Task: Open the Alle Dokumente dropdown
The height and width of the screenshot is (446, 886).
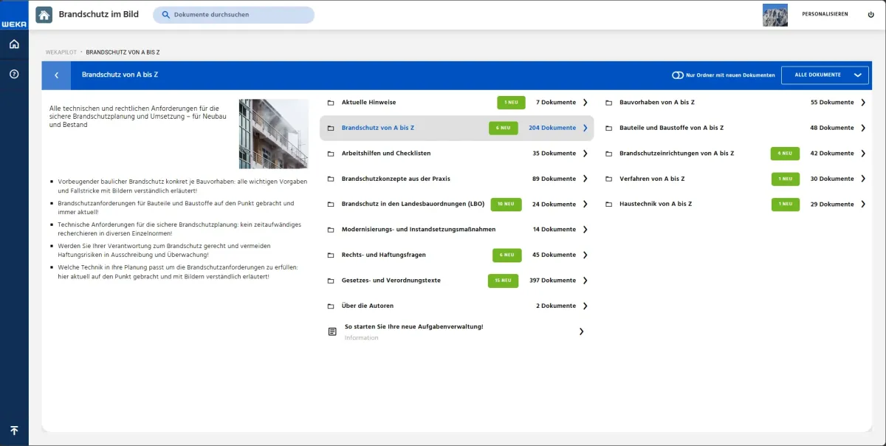Action: [825, 75]
